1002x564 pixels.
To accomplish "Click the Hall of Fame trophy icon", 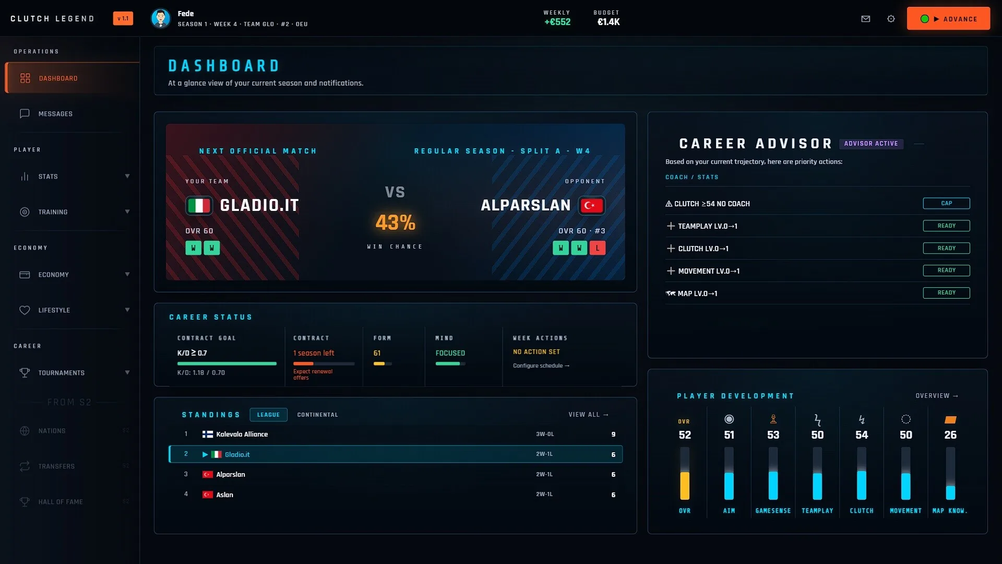I will (25, 502).
